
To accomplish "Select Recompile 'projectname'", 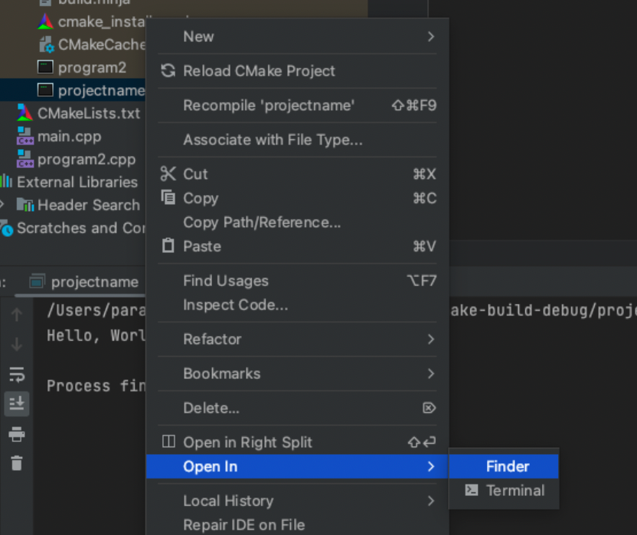I will pyautogui.click(x=297, y=105).
